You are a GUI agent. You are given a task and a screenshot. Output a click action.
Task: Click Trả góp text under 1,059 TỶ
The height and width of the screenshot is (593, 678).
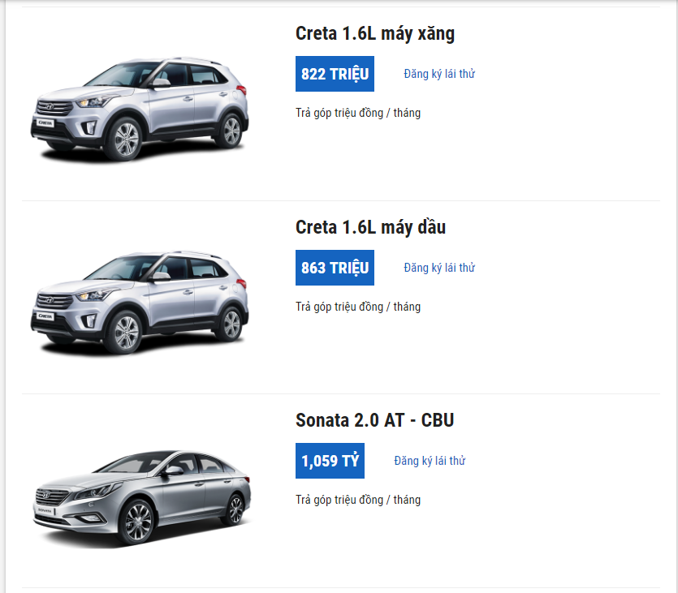358,500
